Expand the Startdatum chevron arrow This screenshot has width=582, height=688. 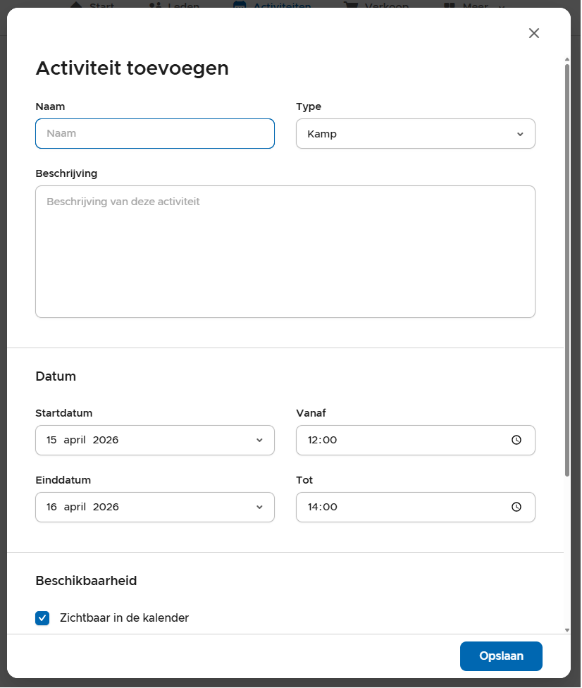point(259,440)
